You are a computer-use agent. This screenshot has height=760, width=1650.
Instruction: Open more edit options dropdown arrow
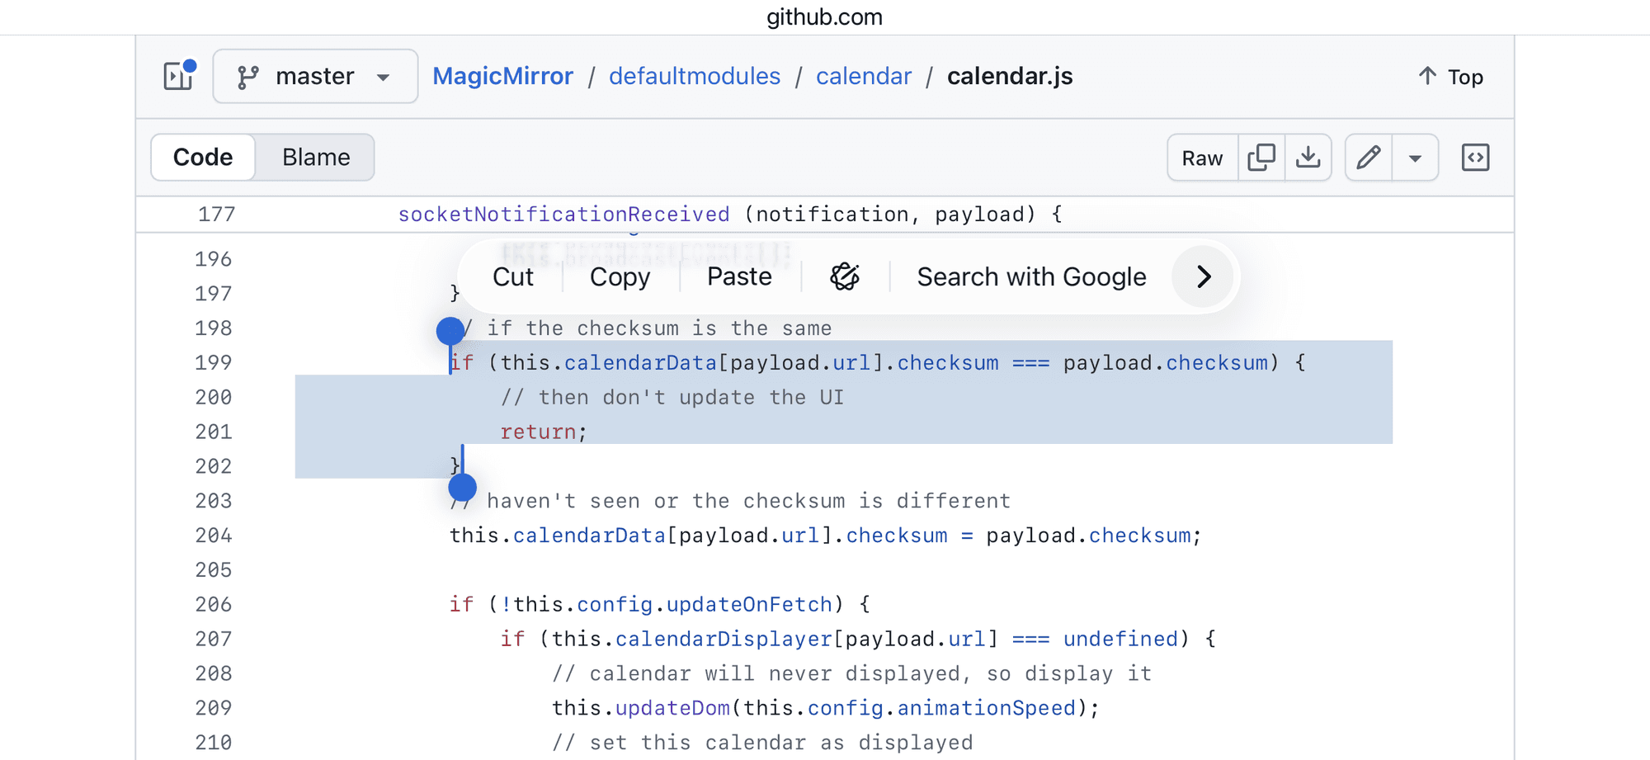(1416, 158)
